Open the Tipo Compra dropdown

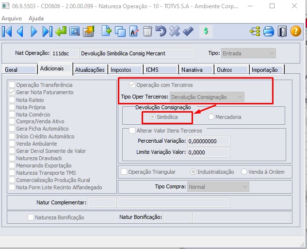pos(218,187)
